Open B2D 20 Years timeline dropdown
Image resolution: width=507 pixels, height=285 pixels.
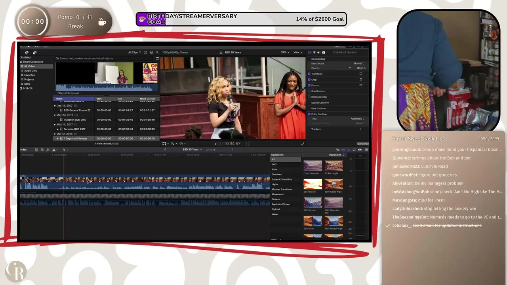192,149
